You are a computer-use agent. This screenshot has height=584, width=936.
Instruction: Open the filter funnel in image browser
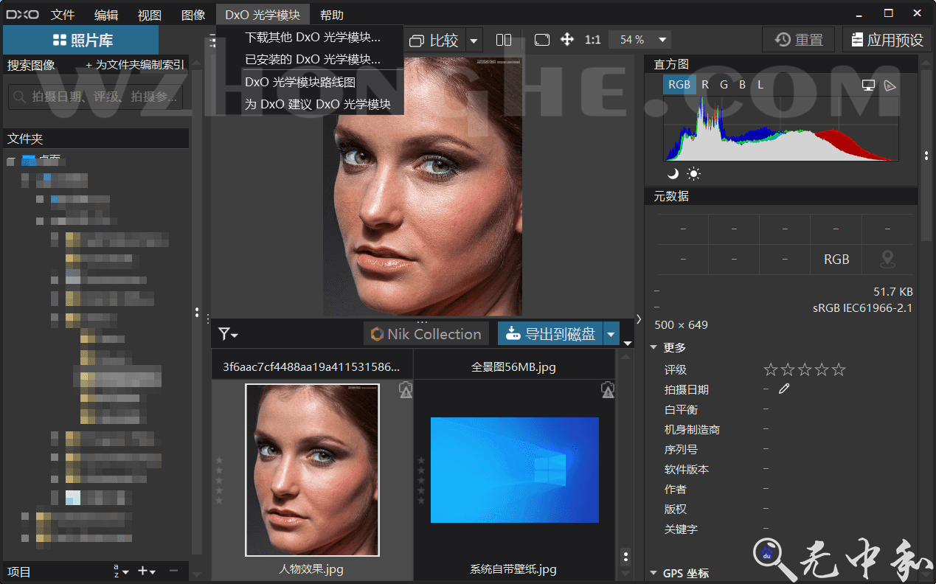(228, 335)
